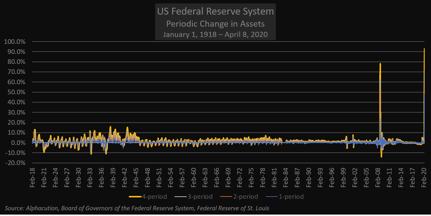Click the "Periodic Change in Assets" subtitle
The width and height of the screenshot is (431, 216).
click(215, 23)
